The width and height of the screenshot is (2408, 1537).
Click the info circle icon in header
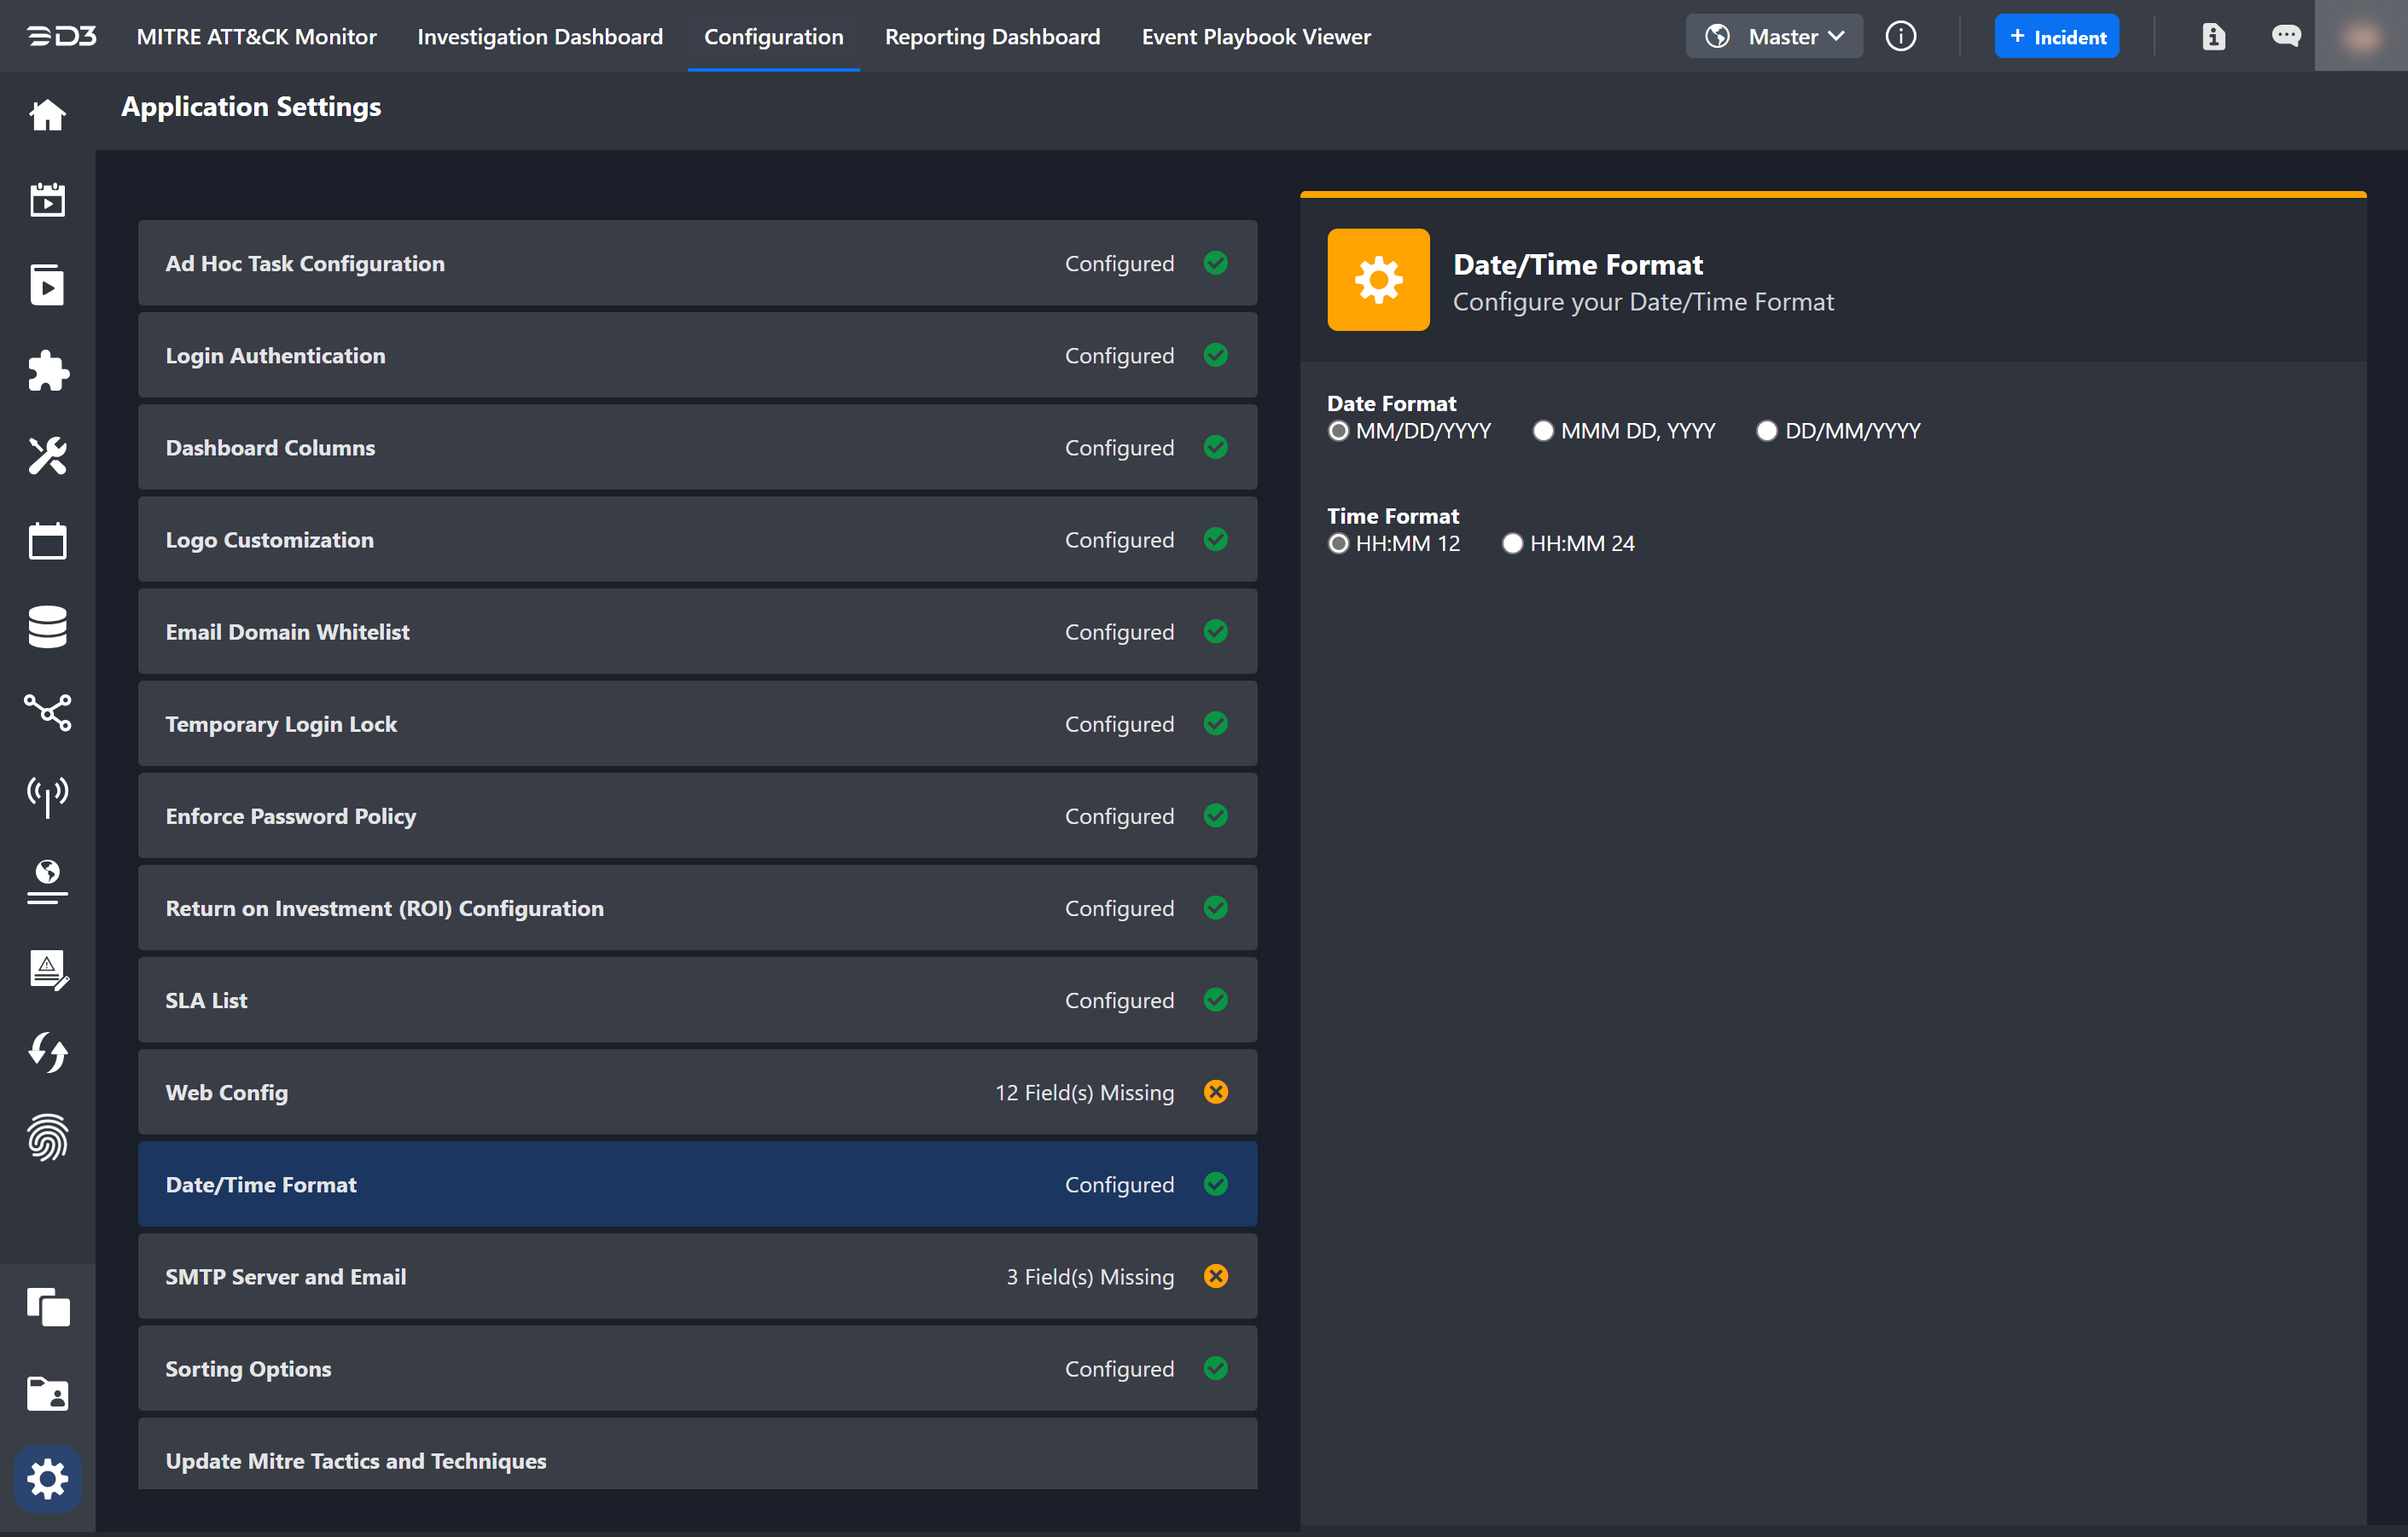pyautogui.click(x=1900, y=37)
